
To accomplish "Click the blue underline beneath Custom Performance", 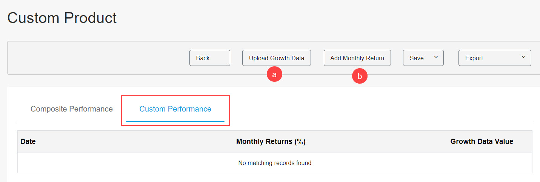I will [x=175, y=121].
